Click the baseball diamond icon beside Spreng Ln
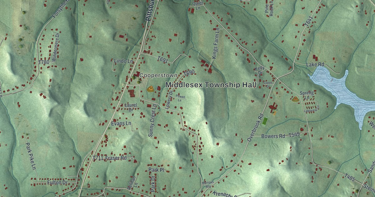This screenshot has height=197, width=375. (295, 99)
